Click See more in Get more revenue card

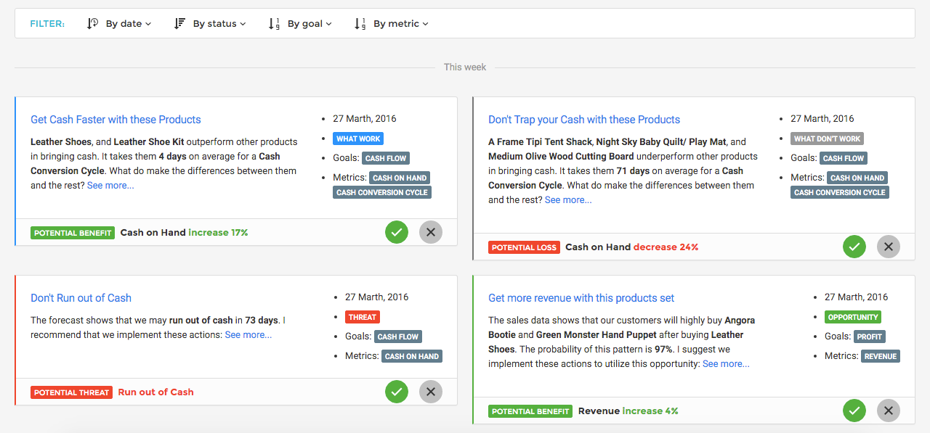tap(726, 363)
